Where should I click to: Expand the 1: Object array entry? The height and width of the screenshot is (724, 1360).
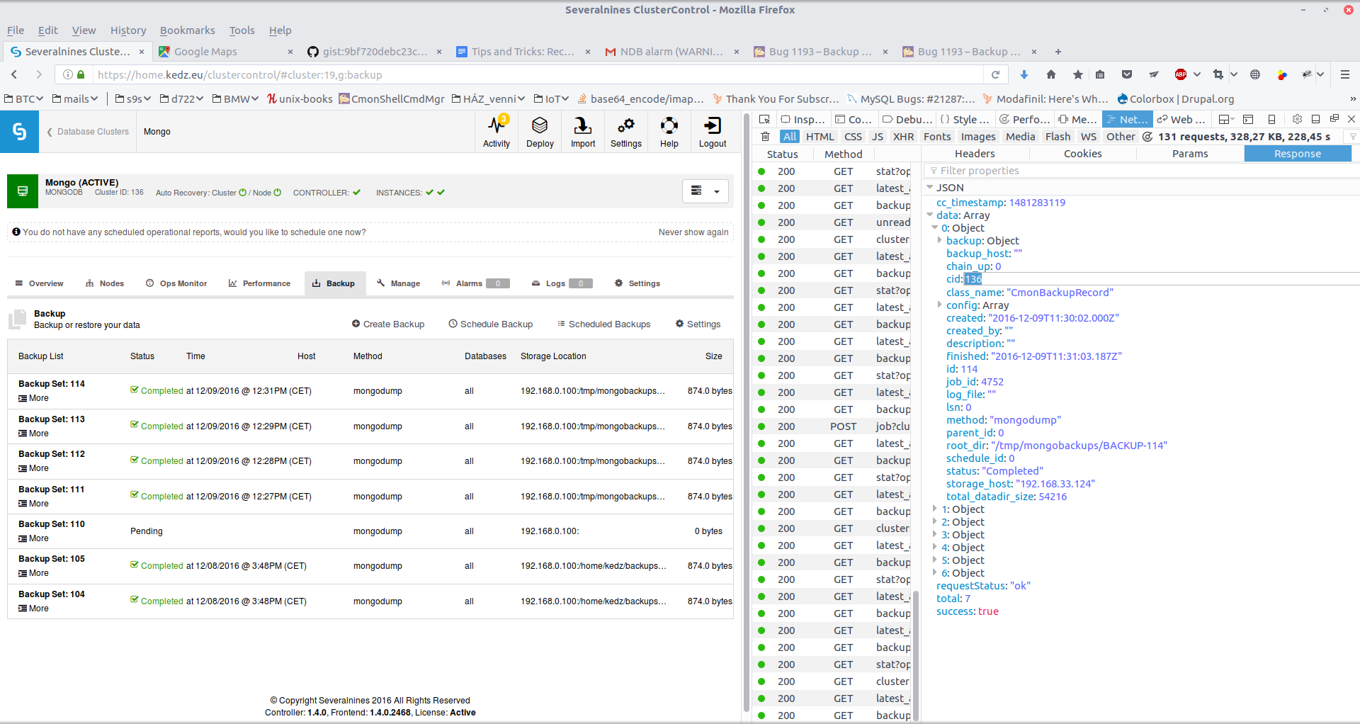tap(935, 509)
